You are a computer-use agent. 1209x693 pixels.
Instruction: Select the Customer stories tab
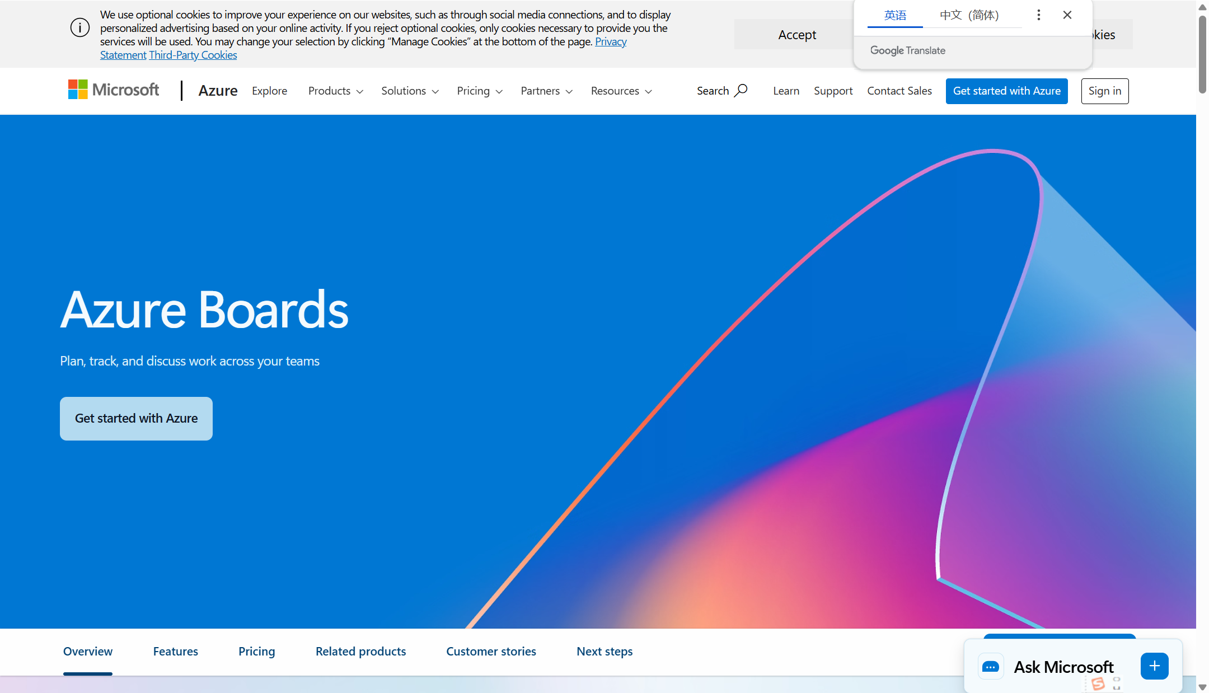coord(491,651)
